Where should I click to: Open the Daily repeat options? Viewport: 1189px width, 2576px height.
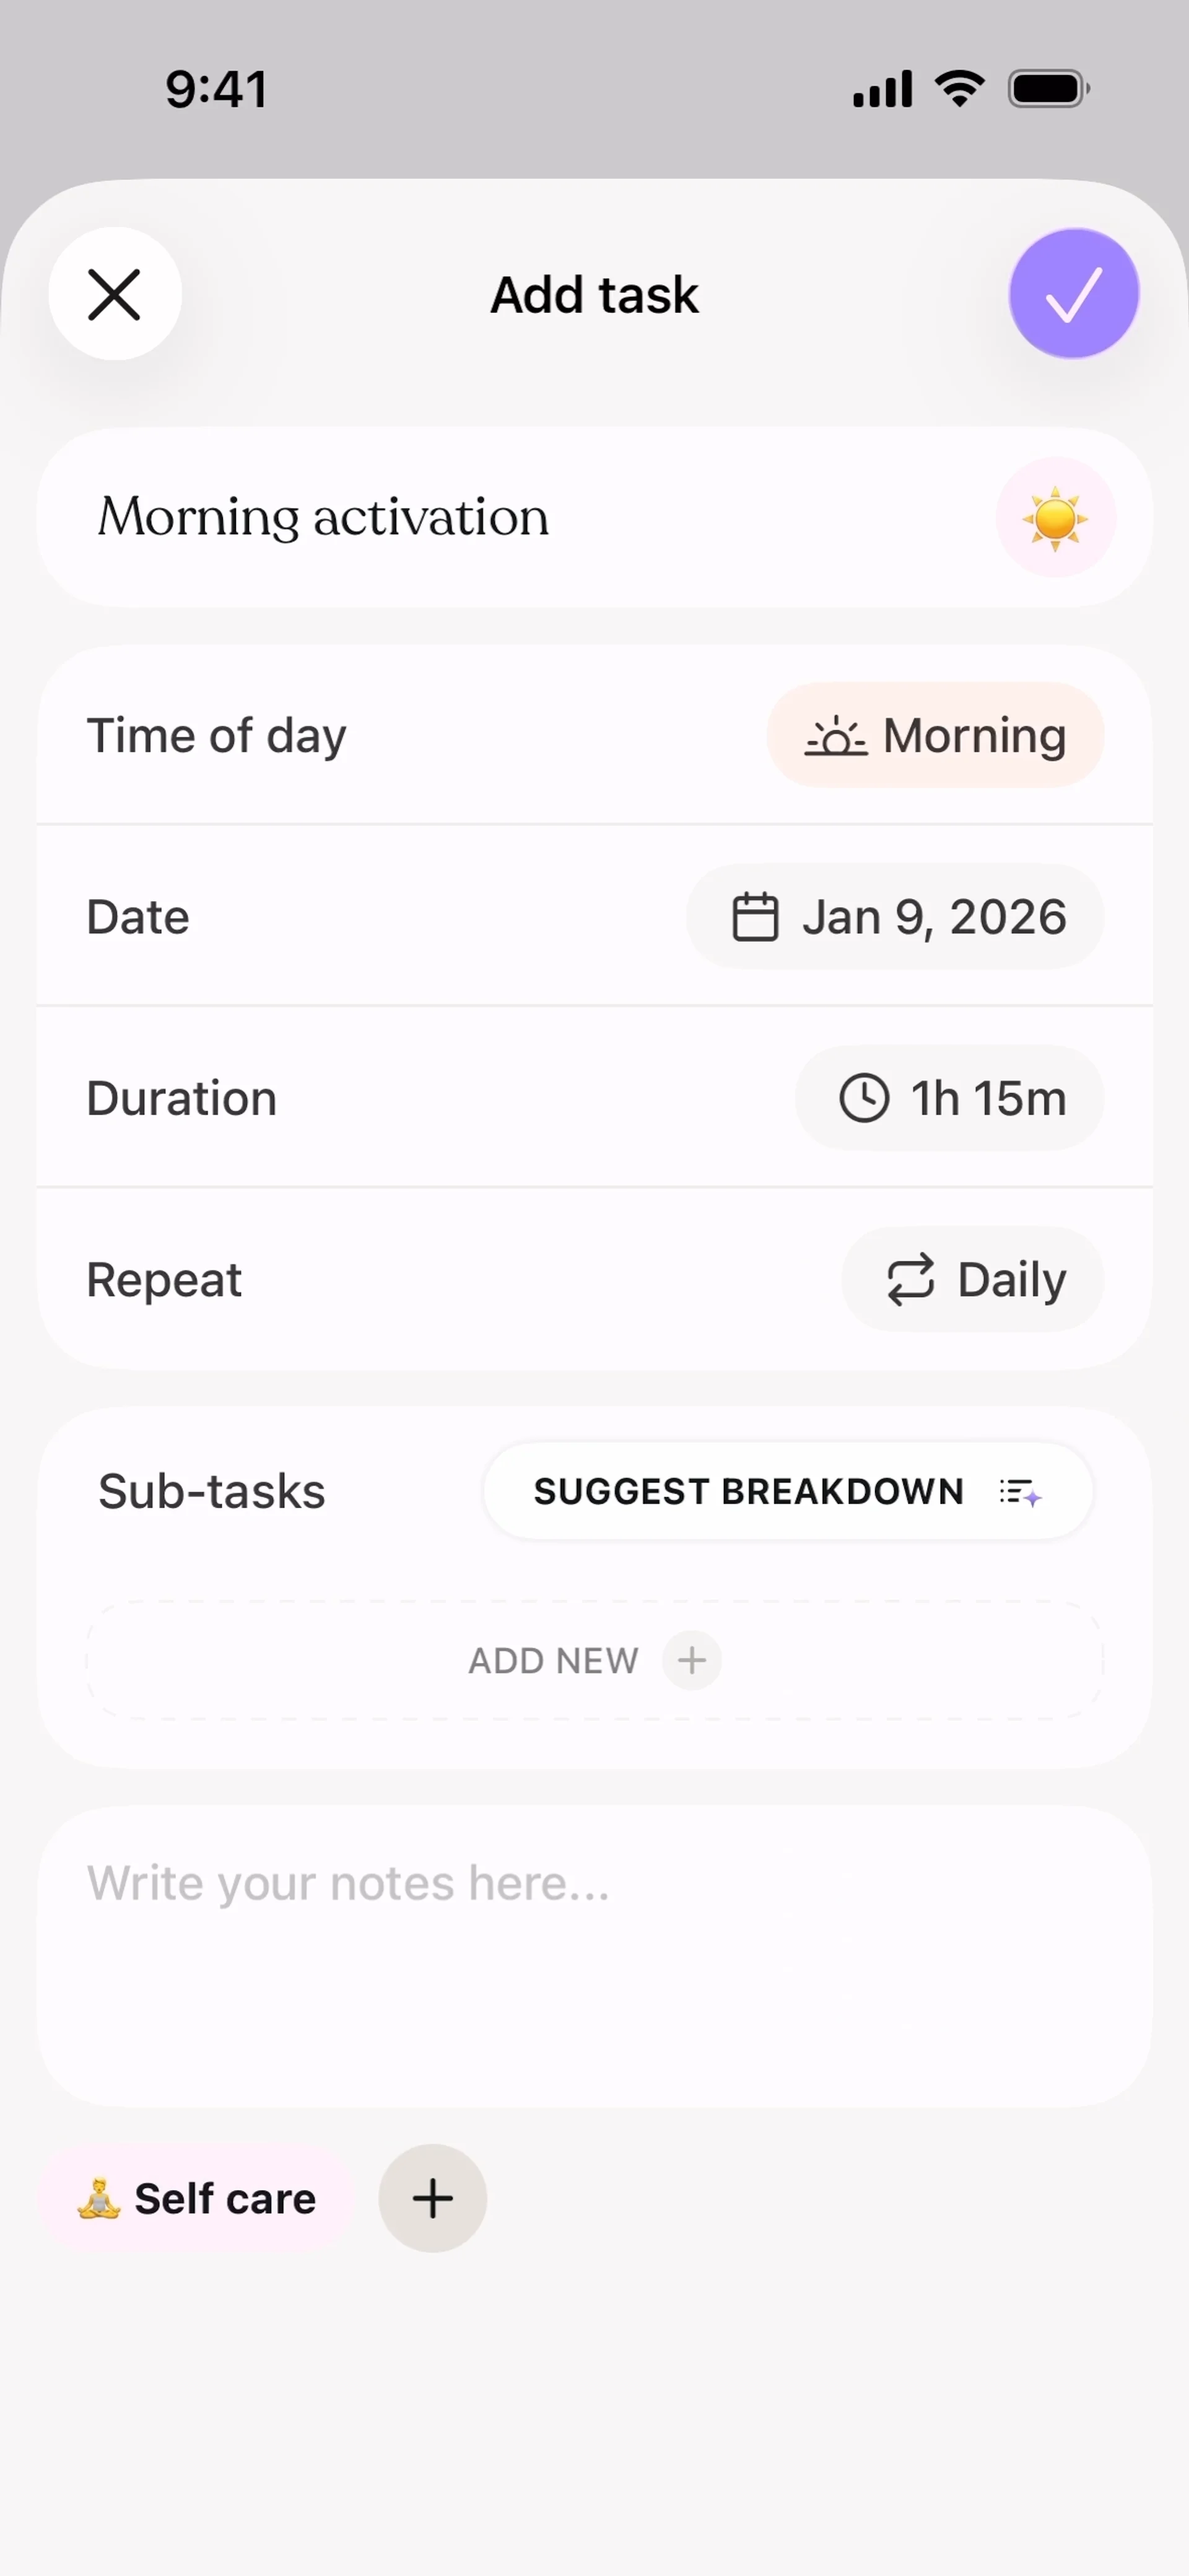coord(972,1280)
